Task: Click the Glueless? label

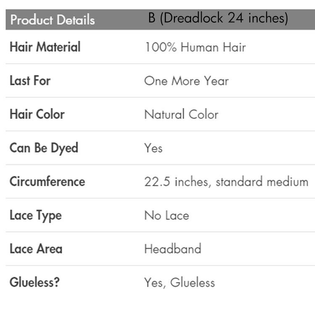Action: click(x=34, y=282)
